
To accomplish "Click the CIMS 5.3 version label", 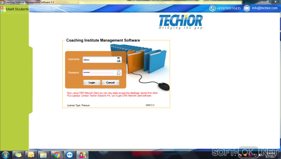I will (x=150, y=105).
